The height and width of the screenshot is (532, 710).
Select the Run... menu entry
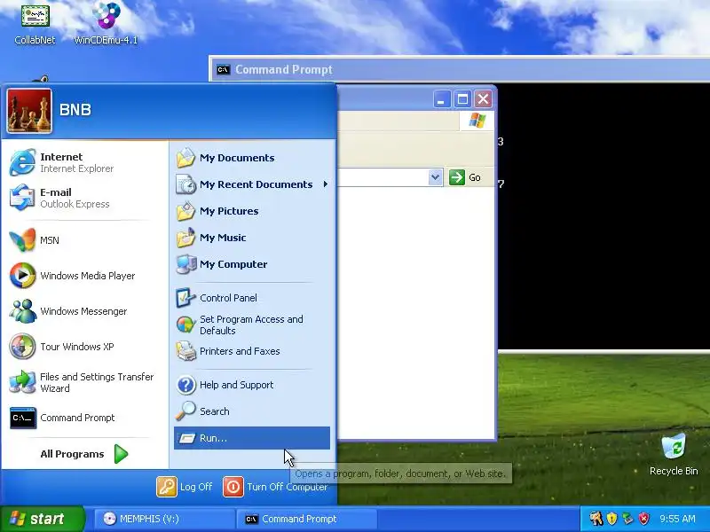pos(252,438)
